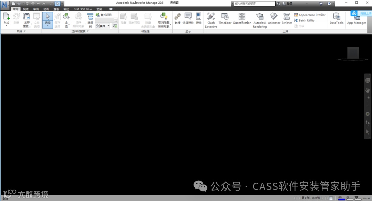Open sheet browser icon in status bar
Image resolution: width=372 pixels, height=201 pixels.
tap(331, 198)
